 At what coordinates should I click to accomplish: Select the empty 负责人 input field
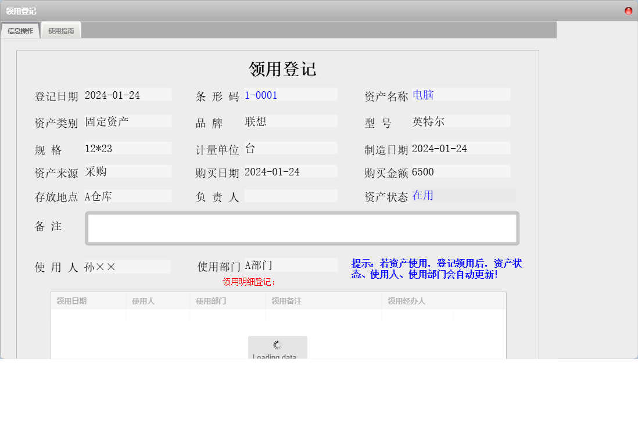coord(291,195)
